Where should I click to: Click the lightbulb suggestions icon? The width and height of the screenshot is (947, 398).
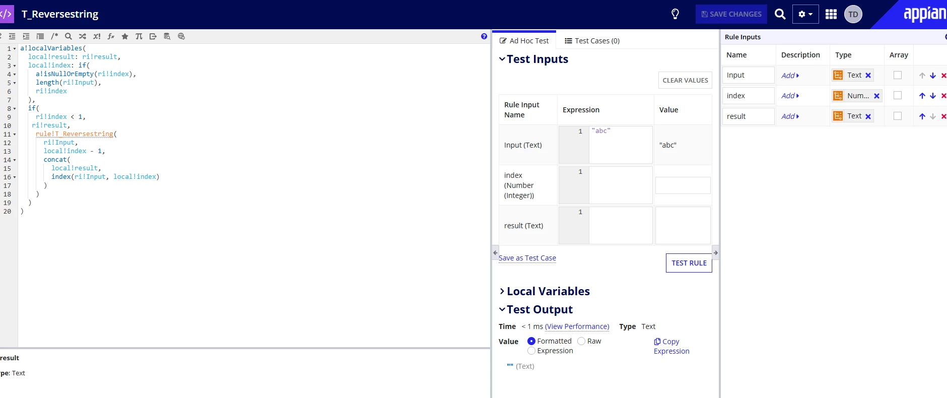[675, 14]
